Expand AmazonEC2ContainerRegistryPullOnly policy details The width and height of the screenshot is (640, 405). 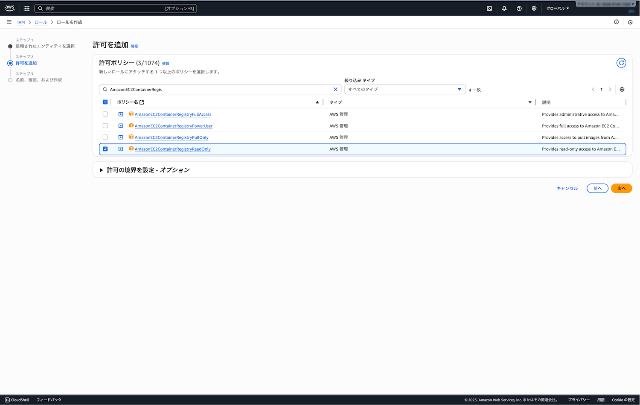pyautogui.click(x=121, y=137)
